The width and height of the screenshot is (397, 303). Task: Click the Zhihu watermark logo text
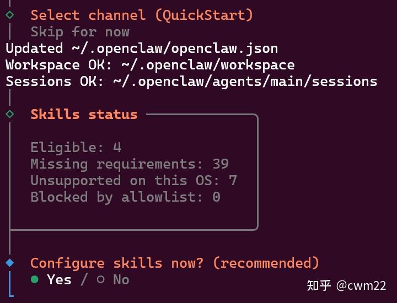(x=319, y=285)
